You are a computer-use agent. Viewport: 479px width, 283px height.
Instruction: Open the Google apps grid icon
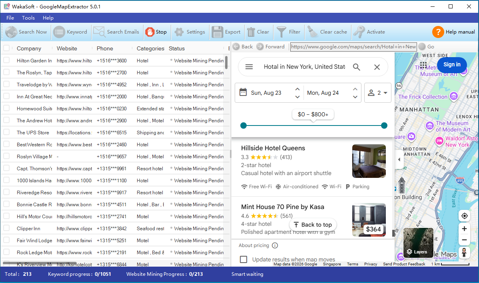tap(423, 65)
